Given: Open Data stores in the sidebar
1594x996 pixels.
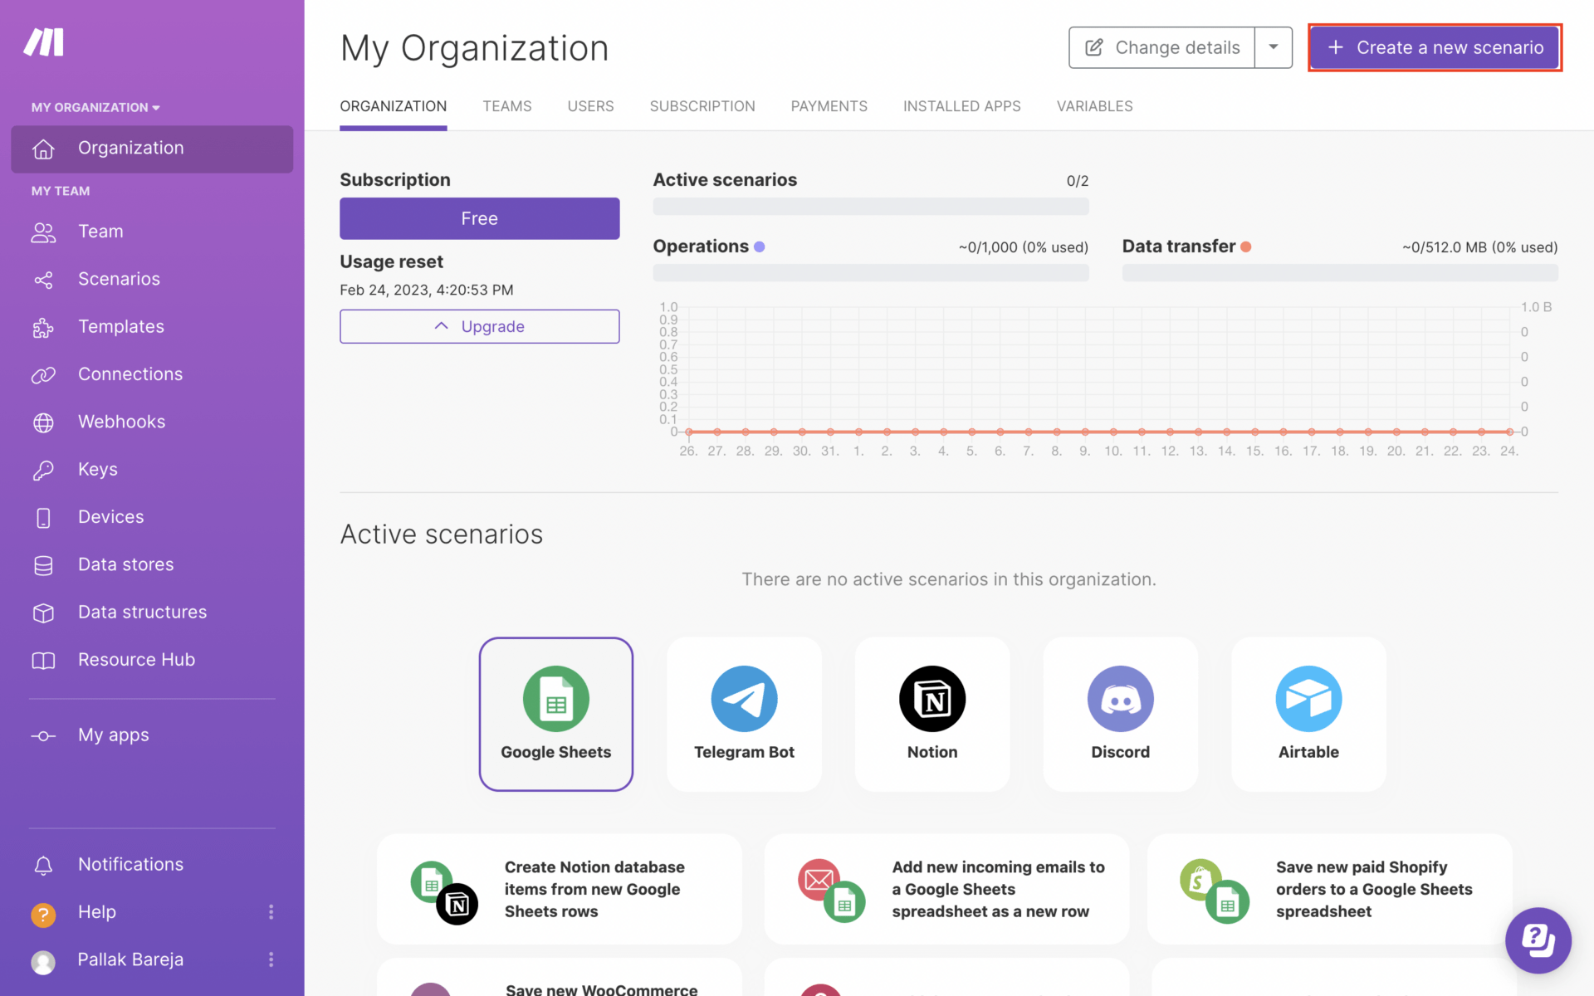Looking at the screenshot, I should pos(125,564).
